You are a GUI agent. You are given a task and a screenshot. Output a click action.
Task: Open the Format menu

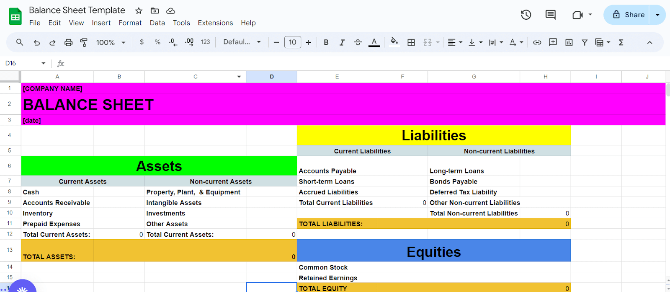click(130, 23)
